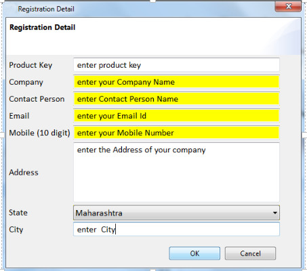Select the Email Id input field
Image resolution: width=307 pixels, height=271 pixels.
176,116
